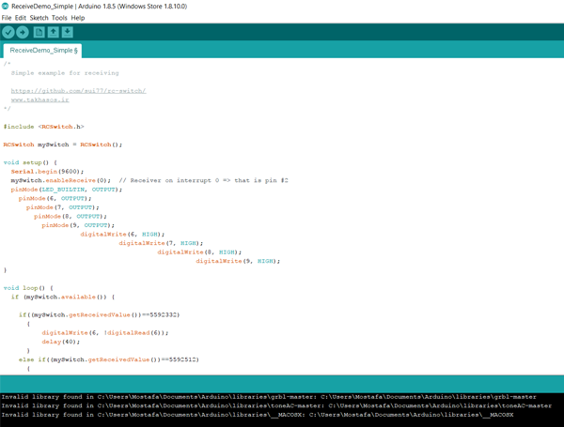
Task: Select the ReceiveDemo_Simple sketch tab
Action: [x=43, y=51]
